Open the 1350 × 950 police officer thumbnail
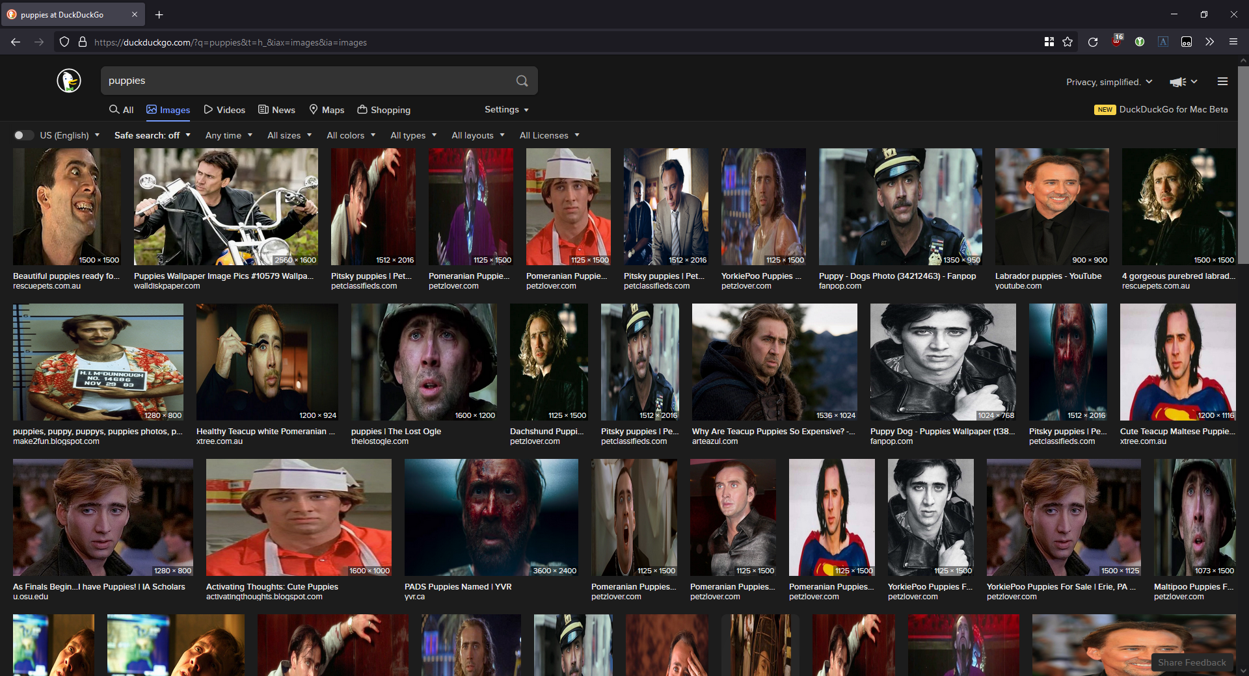The height and width of the screenshot is (676, 1249). (900, 206)
